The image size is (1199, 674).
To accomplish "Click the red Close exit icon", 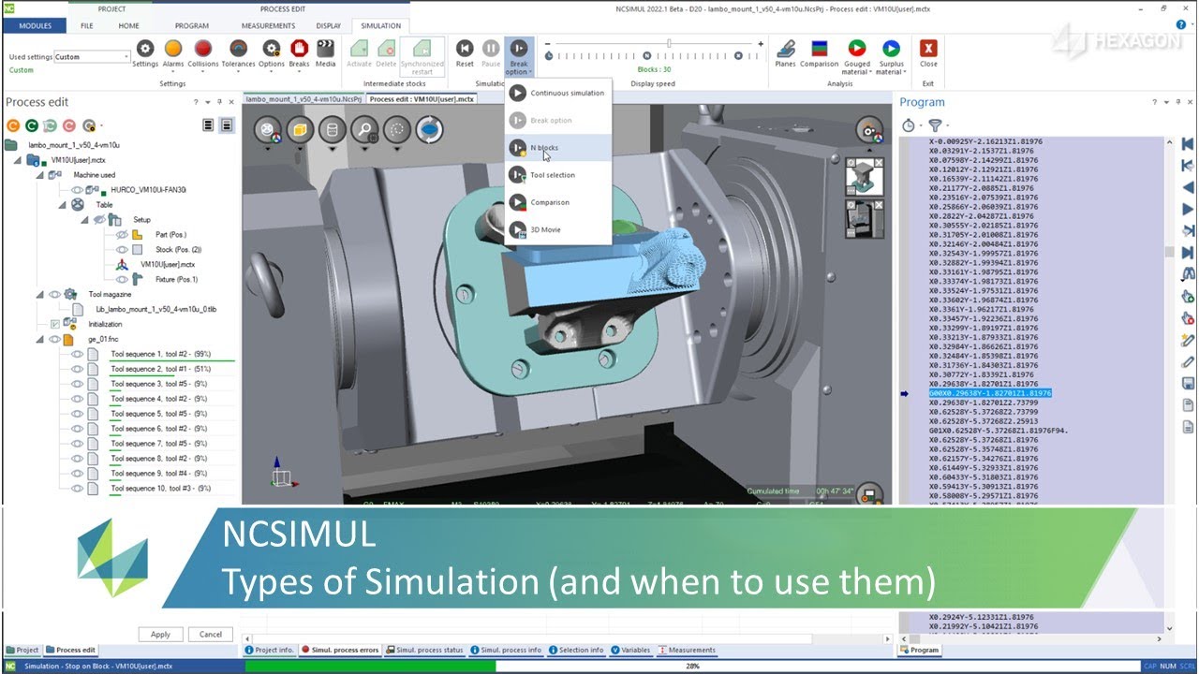I will (928, 49).
